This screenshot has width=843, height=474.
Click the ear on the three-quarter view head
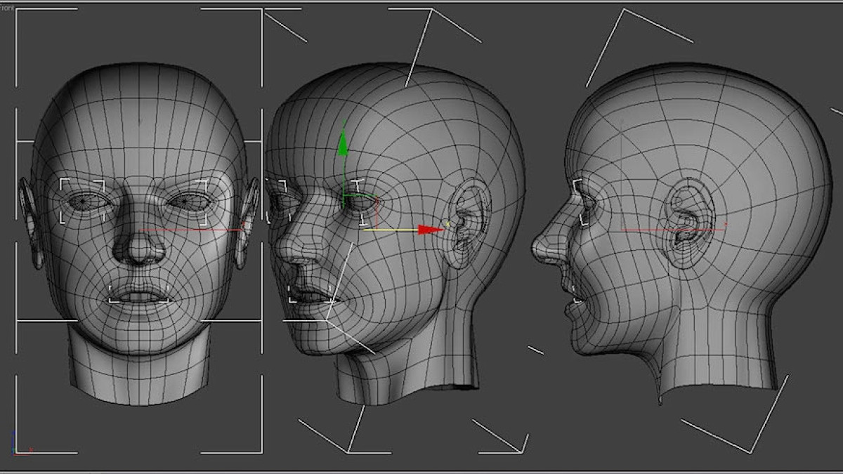tap(466, 221)
